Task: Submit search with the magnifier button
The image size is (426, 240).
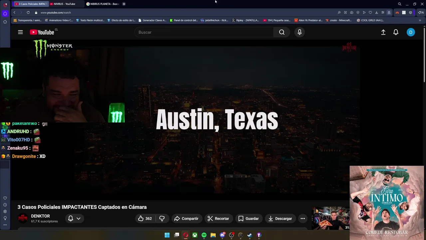Action: pos(282,32)
